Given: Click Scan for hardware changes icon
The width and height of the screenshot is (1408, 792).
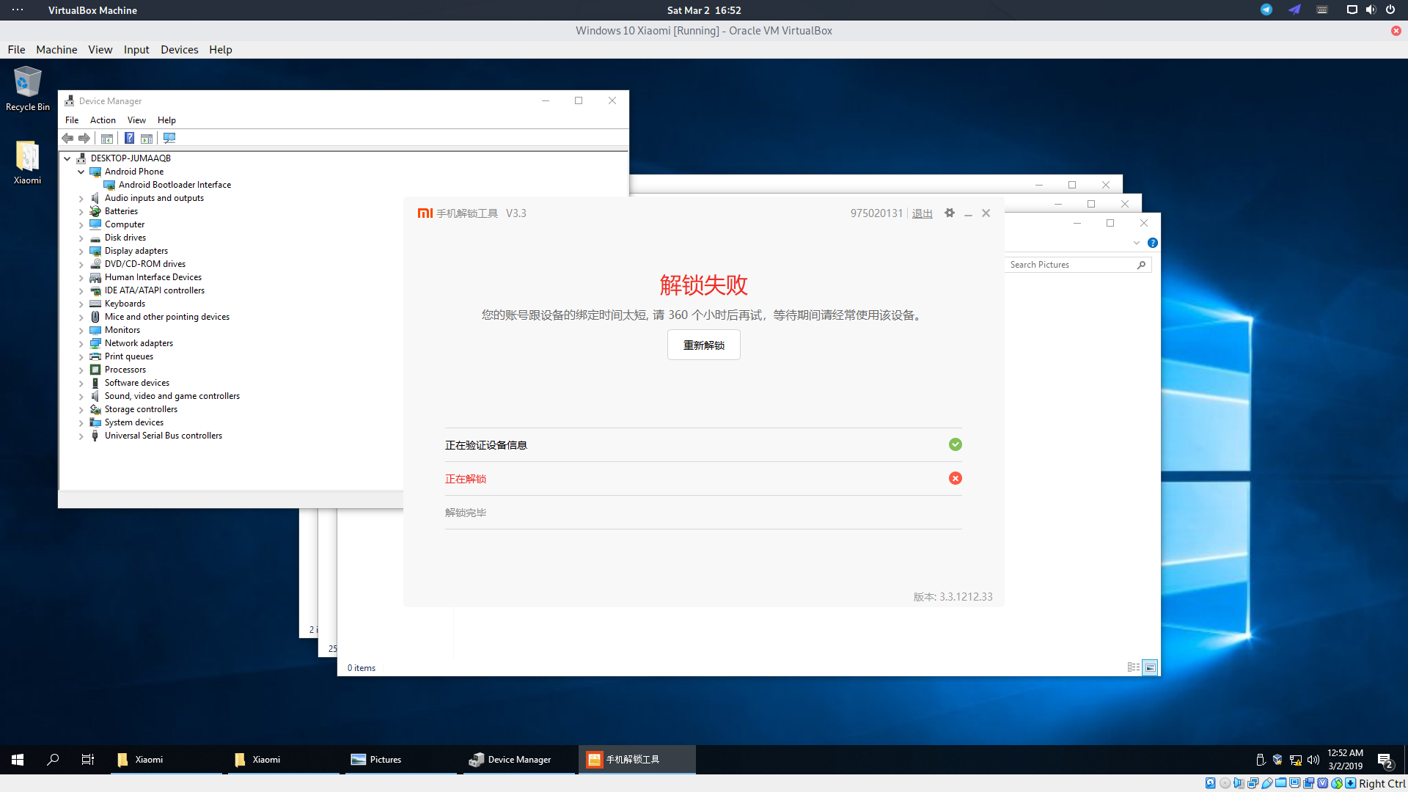Looking at the screenshot, I should [x=169, y=138].
